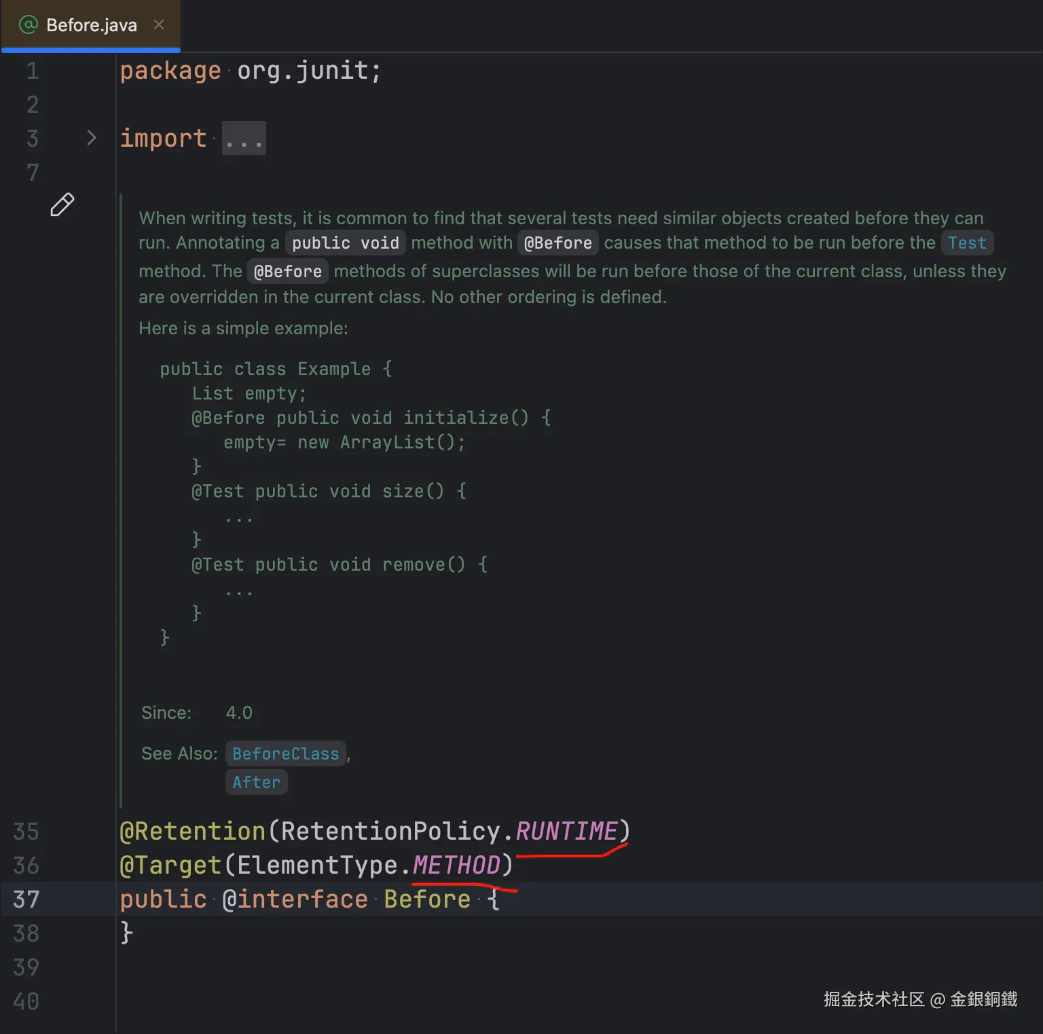The image size is (1043, 1034).
Task: Click the @Target annotation
Action: click(170, 866)
